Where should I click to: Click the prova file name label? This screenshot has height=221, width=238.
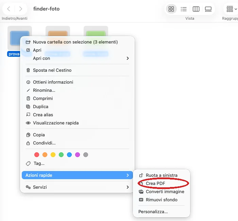(14, 54)
